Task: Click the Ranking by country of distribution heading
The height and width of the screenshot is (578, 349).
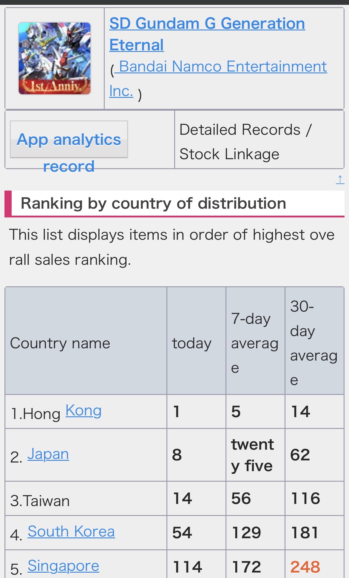Action: [x=153, y=203]
